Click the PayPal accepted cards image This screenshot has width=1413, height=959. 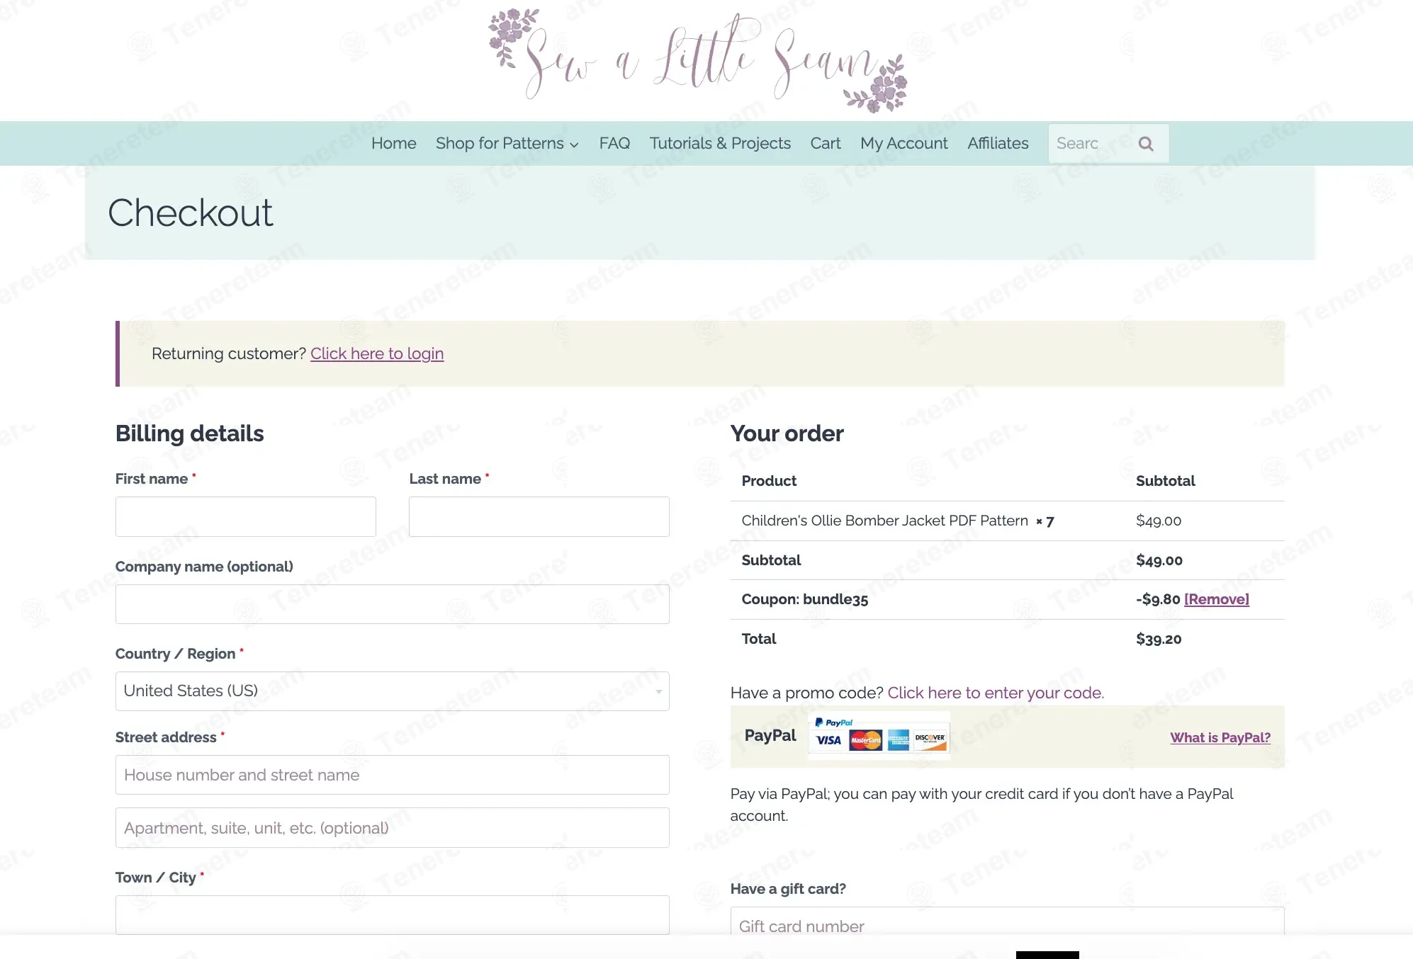[879, 737]
